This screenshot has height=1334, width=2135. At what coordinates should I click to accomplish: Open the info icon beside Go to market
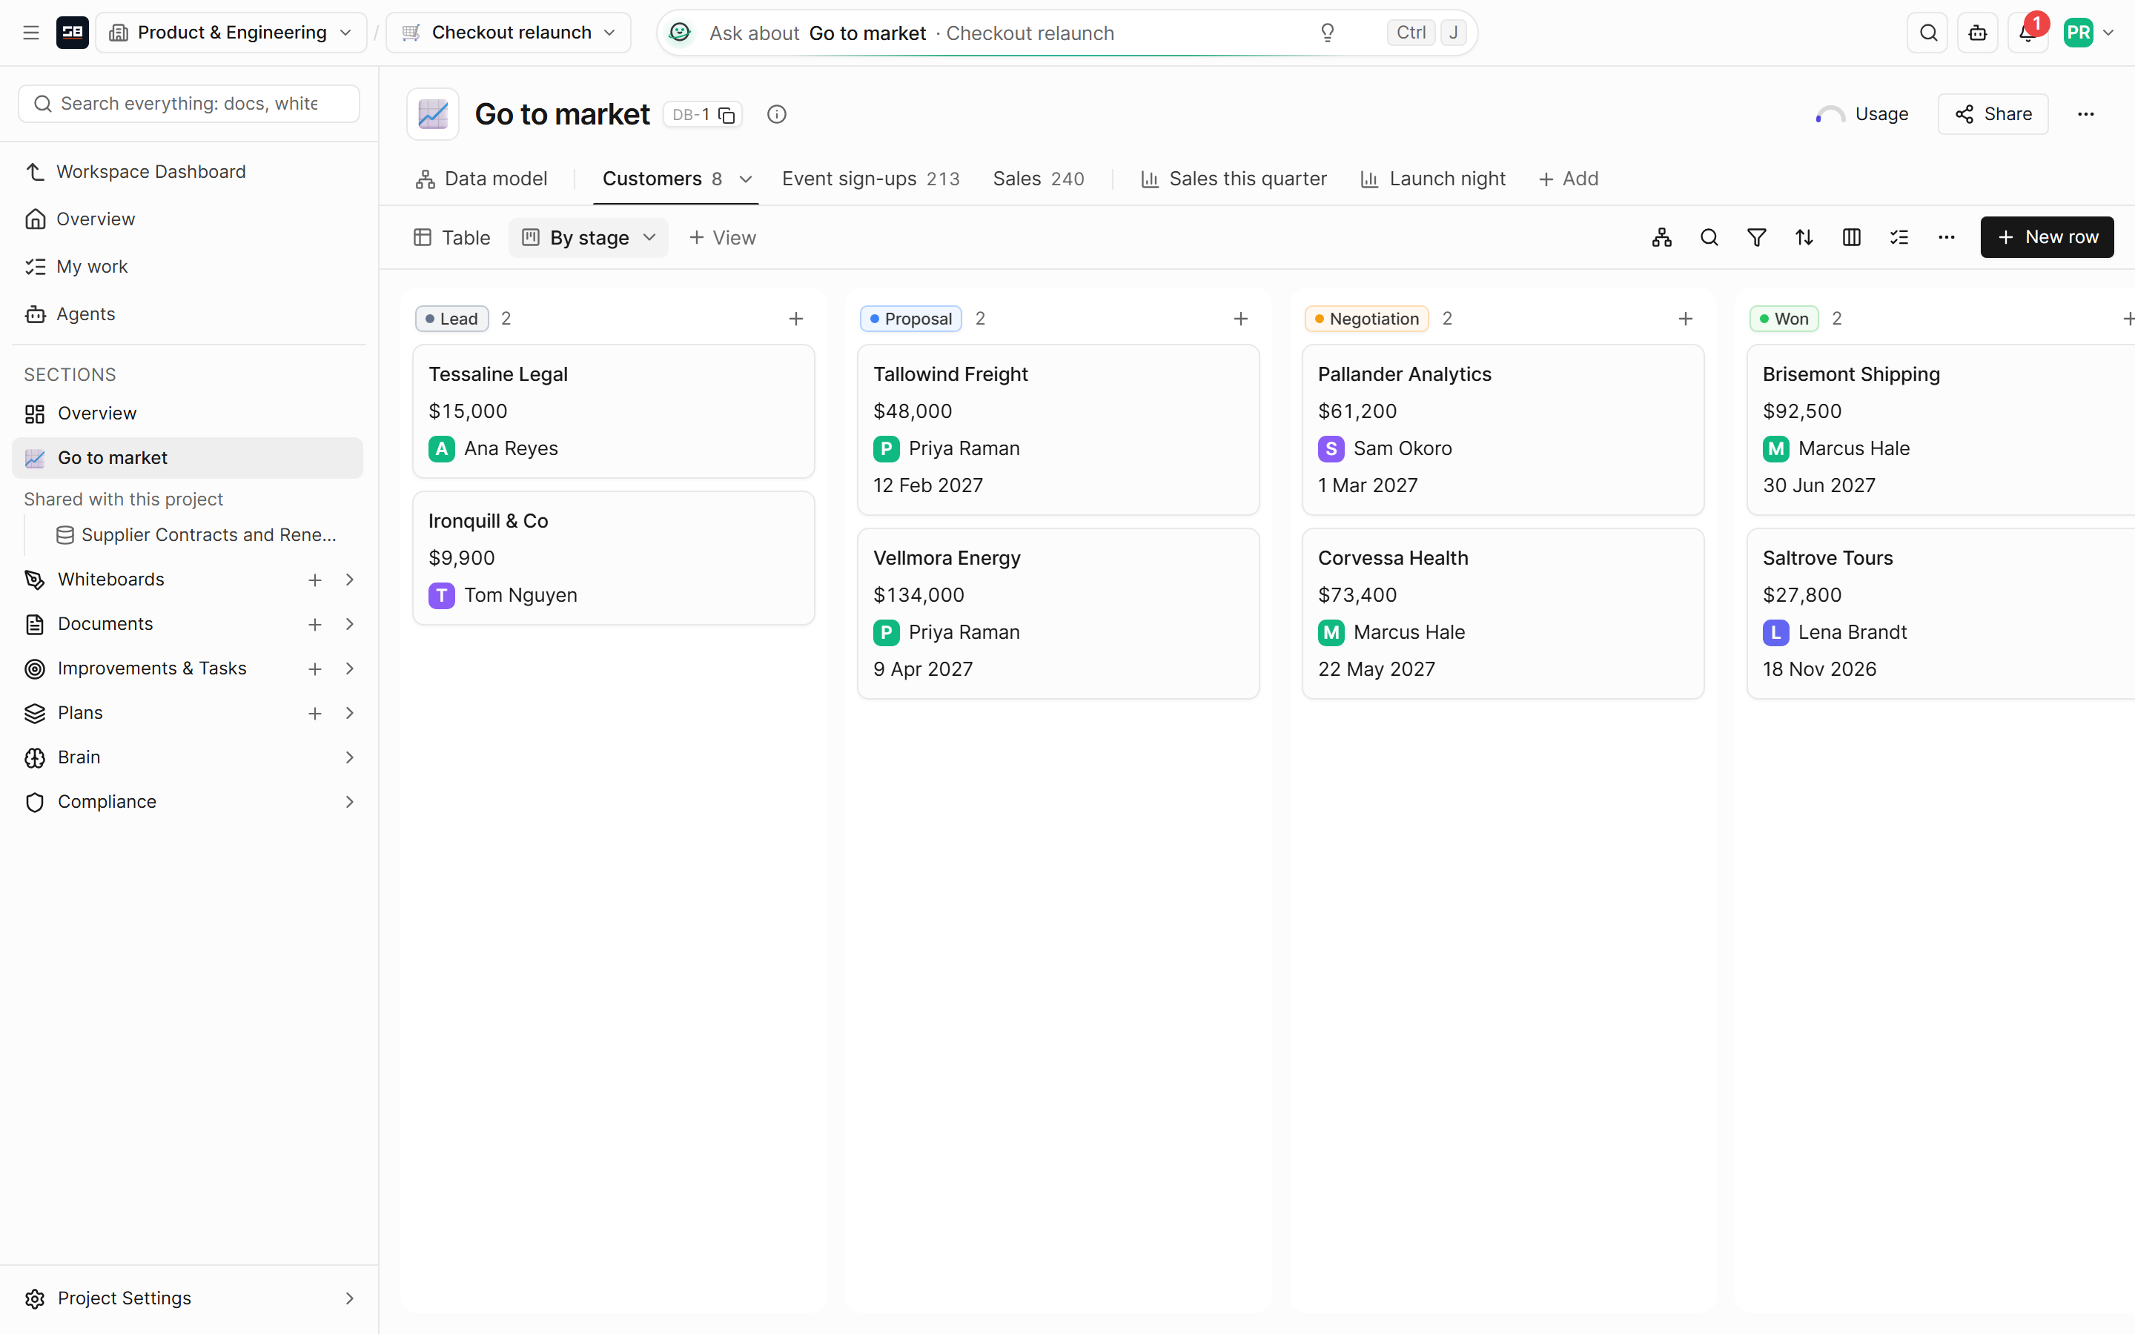click(x=776, y=114)
